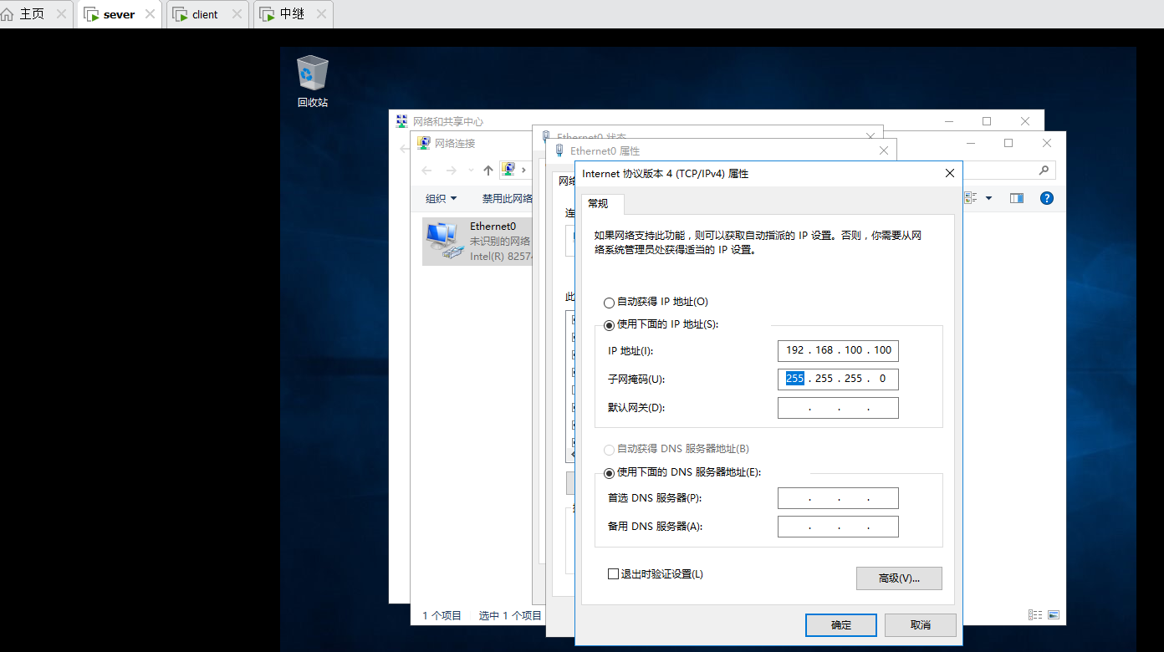1164x652 pixels.
Task: Maximize the 网络和共享中心 window
Action: [x=987, y=121]
